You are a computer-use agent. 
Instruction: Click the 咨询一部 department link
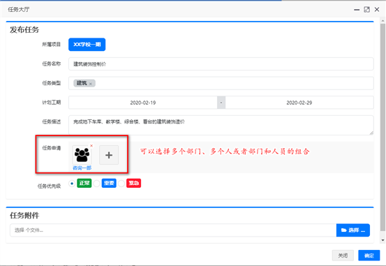pos(82,168)
